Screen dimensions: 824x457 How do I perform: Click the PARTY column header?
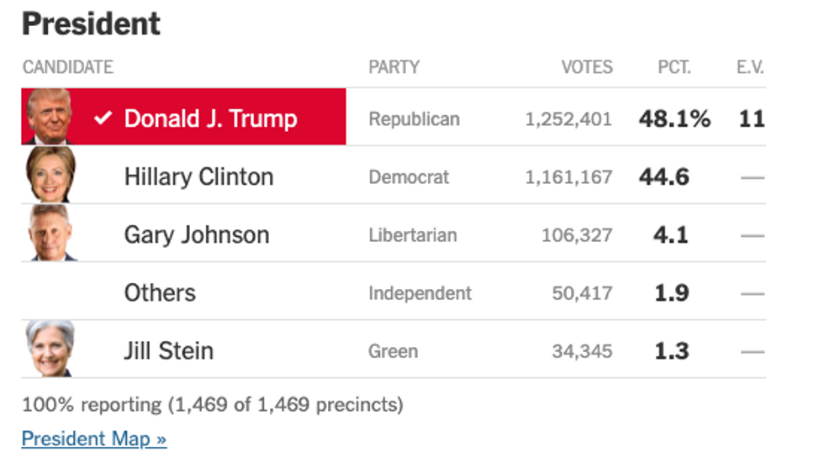[x=394, y=67]
